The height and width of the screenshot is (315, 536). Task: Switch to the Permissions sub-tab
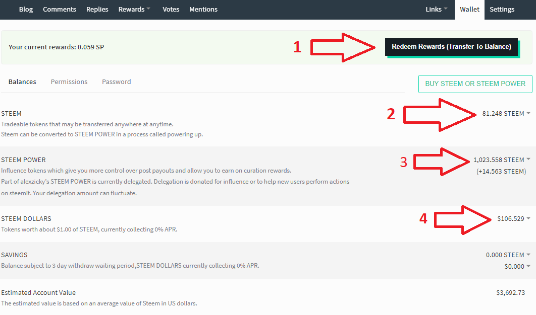(69, 82)
